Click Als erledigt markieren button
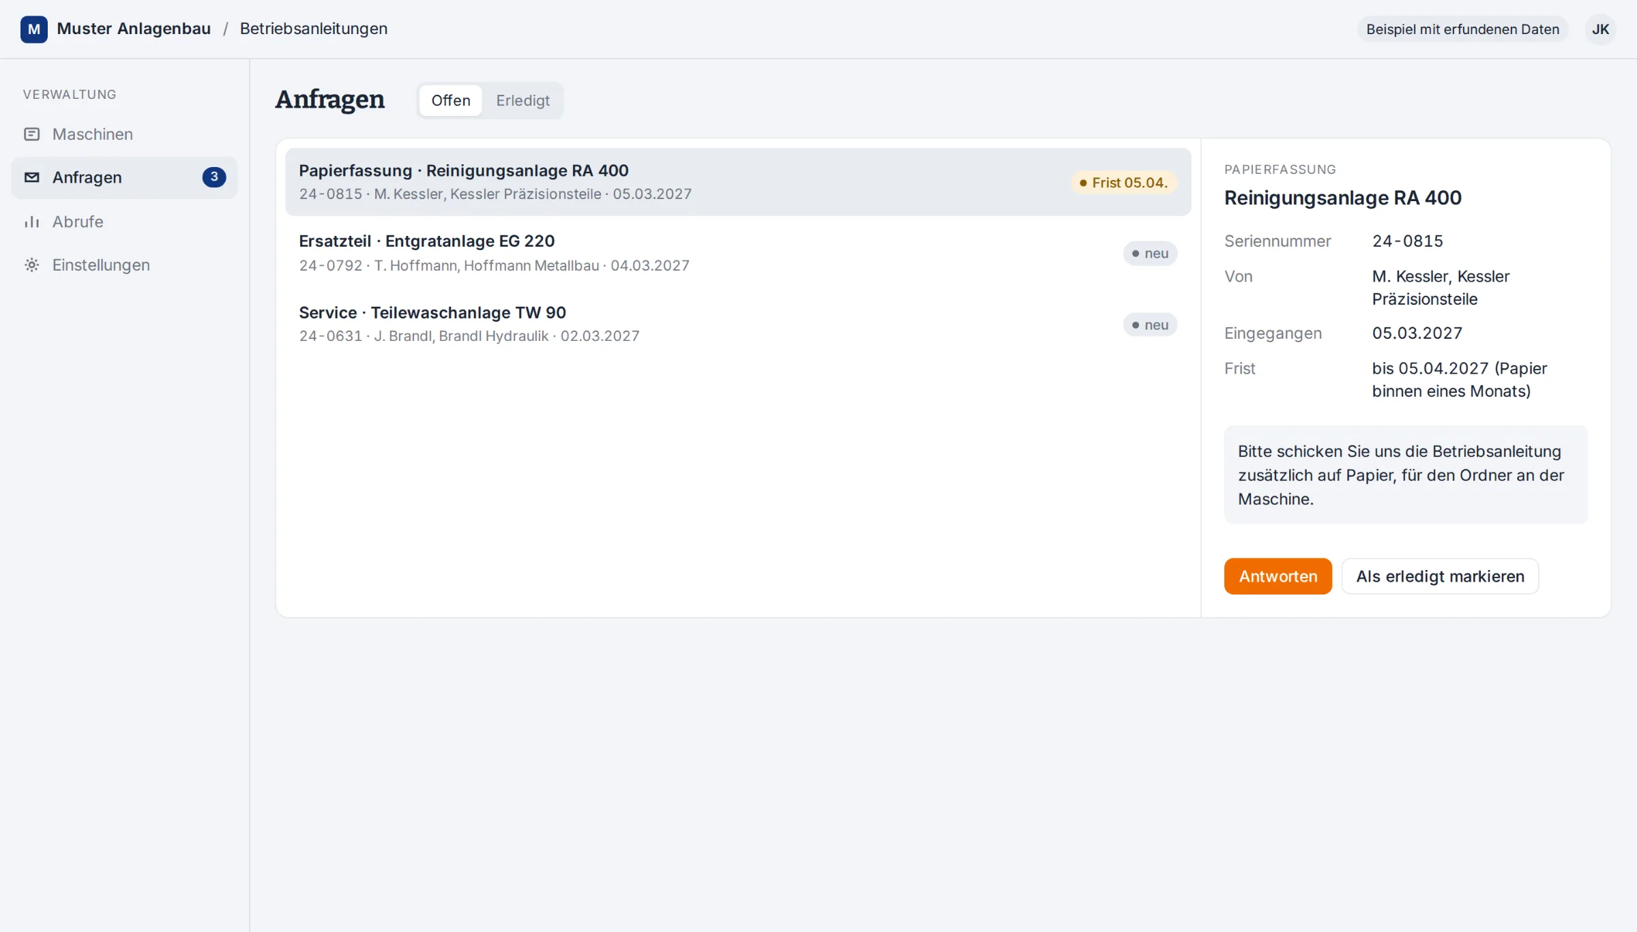The height and width of the screenshot is (932, 1637). click(1440, 576)
